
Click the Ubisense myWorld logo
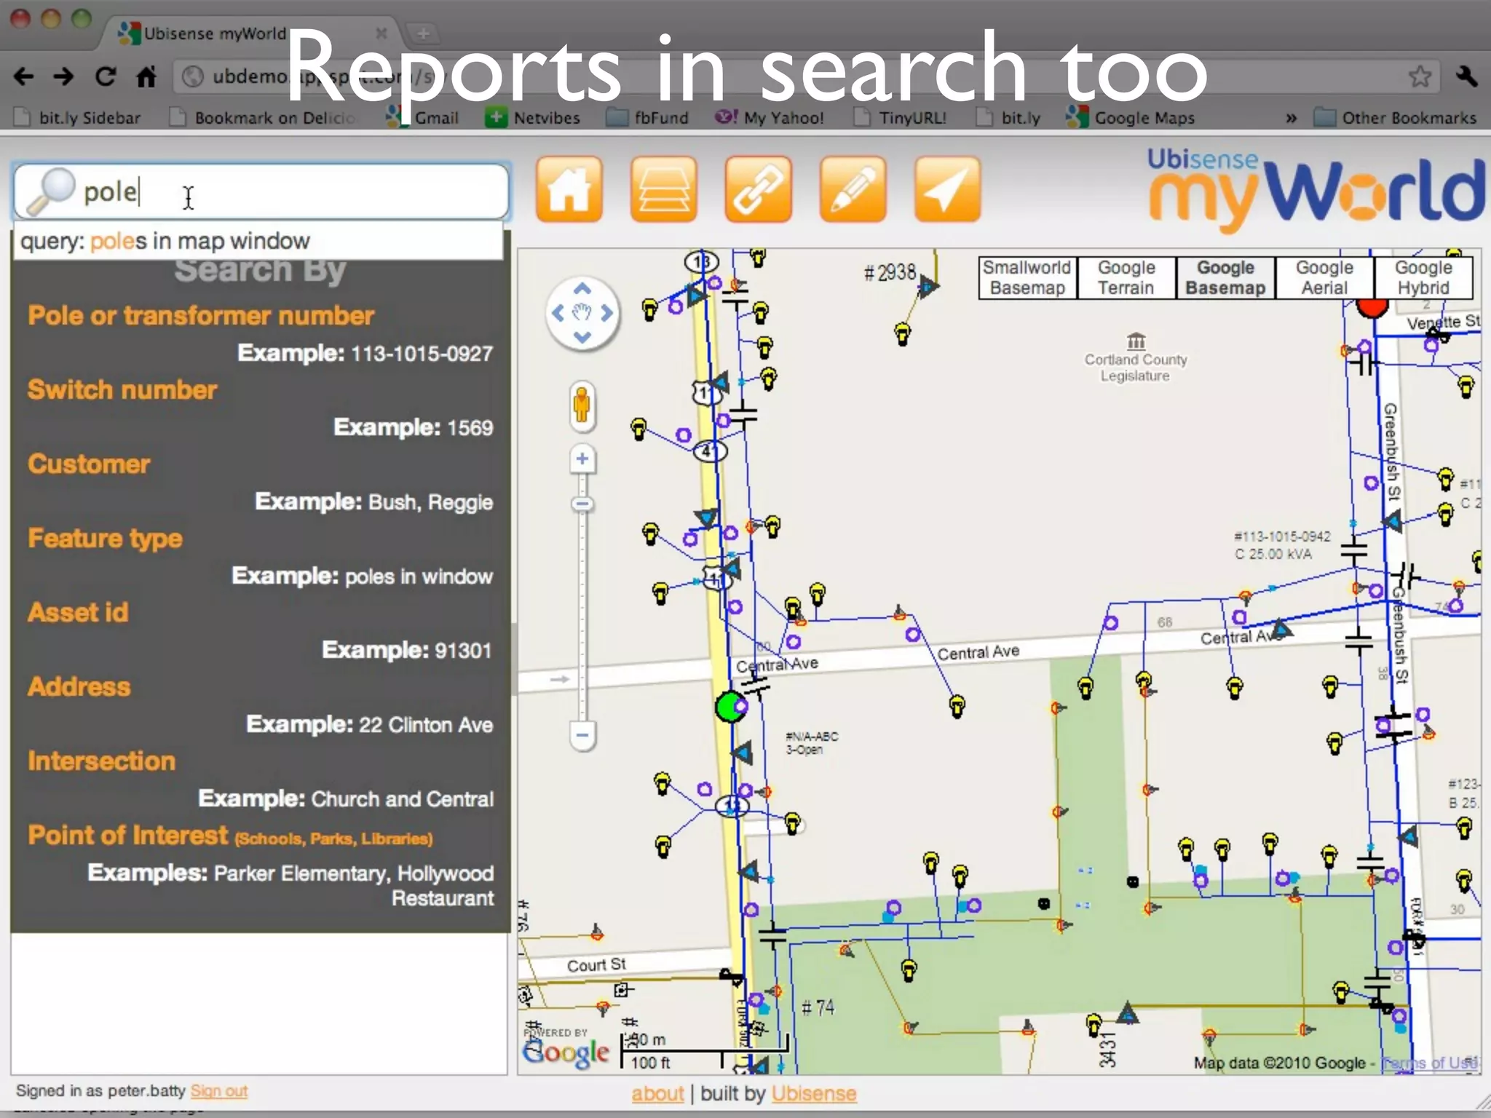[x=1316, y=191]
